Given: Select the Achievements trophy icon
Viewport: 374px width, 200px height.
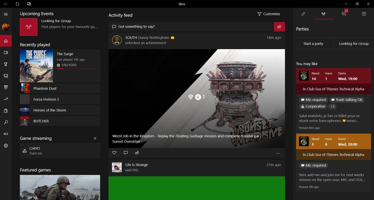Looking at the screenshot, I should [6, 64].
